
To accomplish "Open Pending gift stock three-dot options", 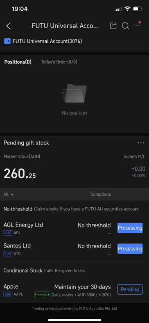I will coord(141,143).
